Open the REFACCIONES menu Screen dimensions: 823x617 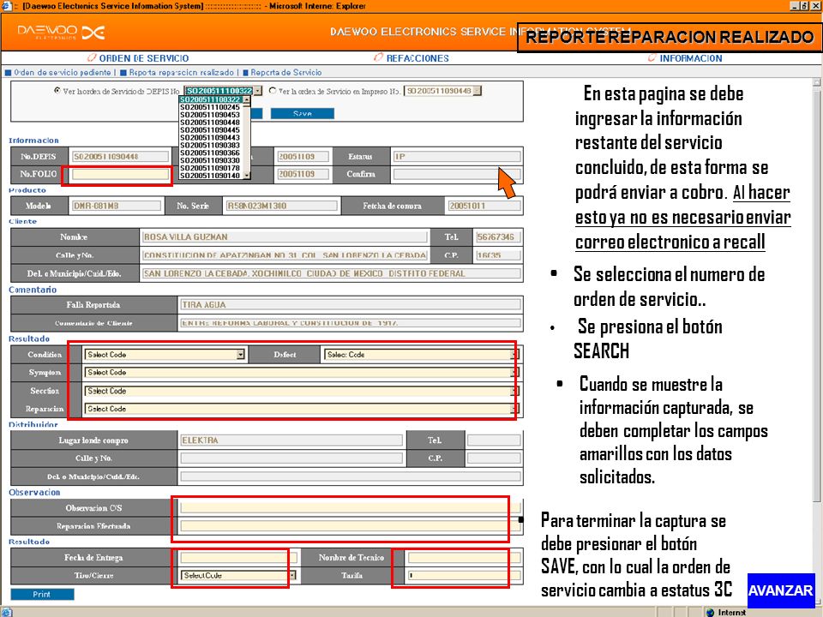click(x=418, y=58)
